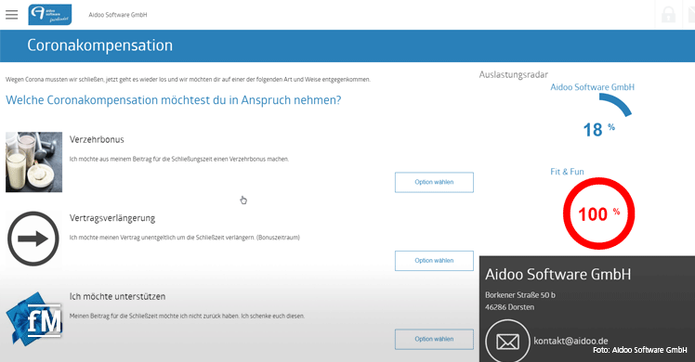
Task: Click the Fit & Fun radar link
Action: [x=567, y=172]
